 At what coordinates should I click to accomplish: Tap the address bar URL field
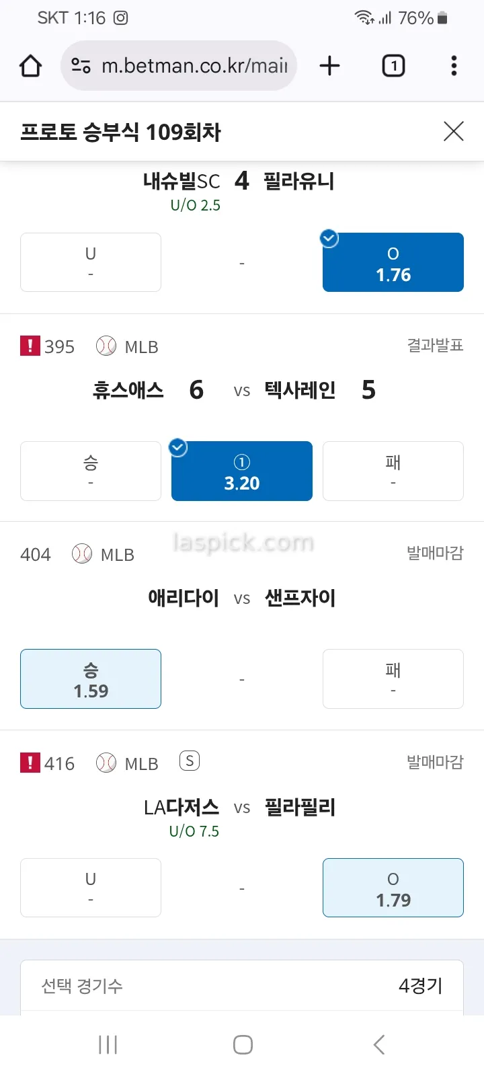point(195,66)
